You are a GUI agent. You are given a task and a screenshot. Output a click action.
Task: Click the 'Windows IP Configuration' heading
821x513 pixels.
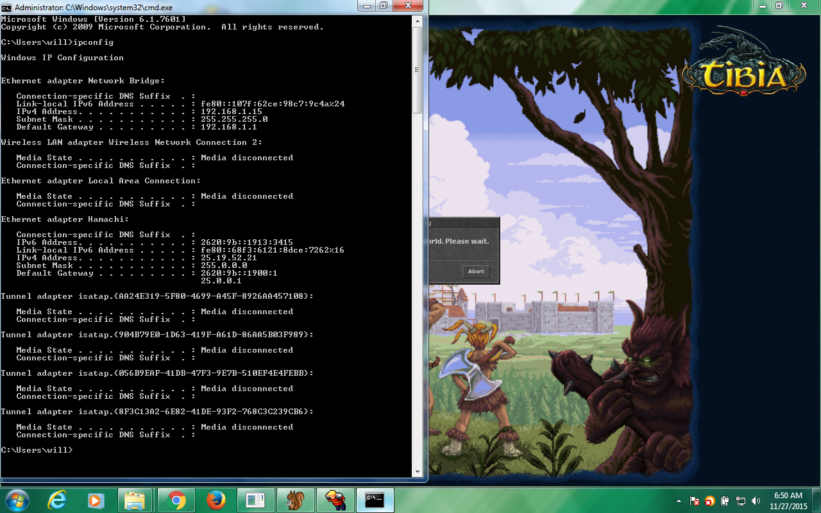pyautogui.click(x=63, y=58)
